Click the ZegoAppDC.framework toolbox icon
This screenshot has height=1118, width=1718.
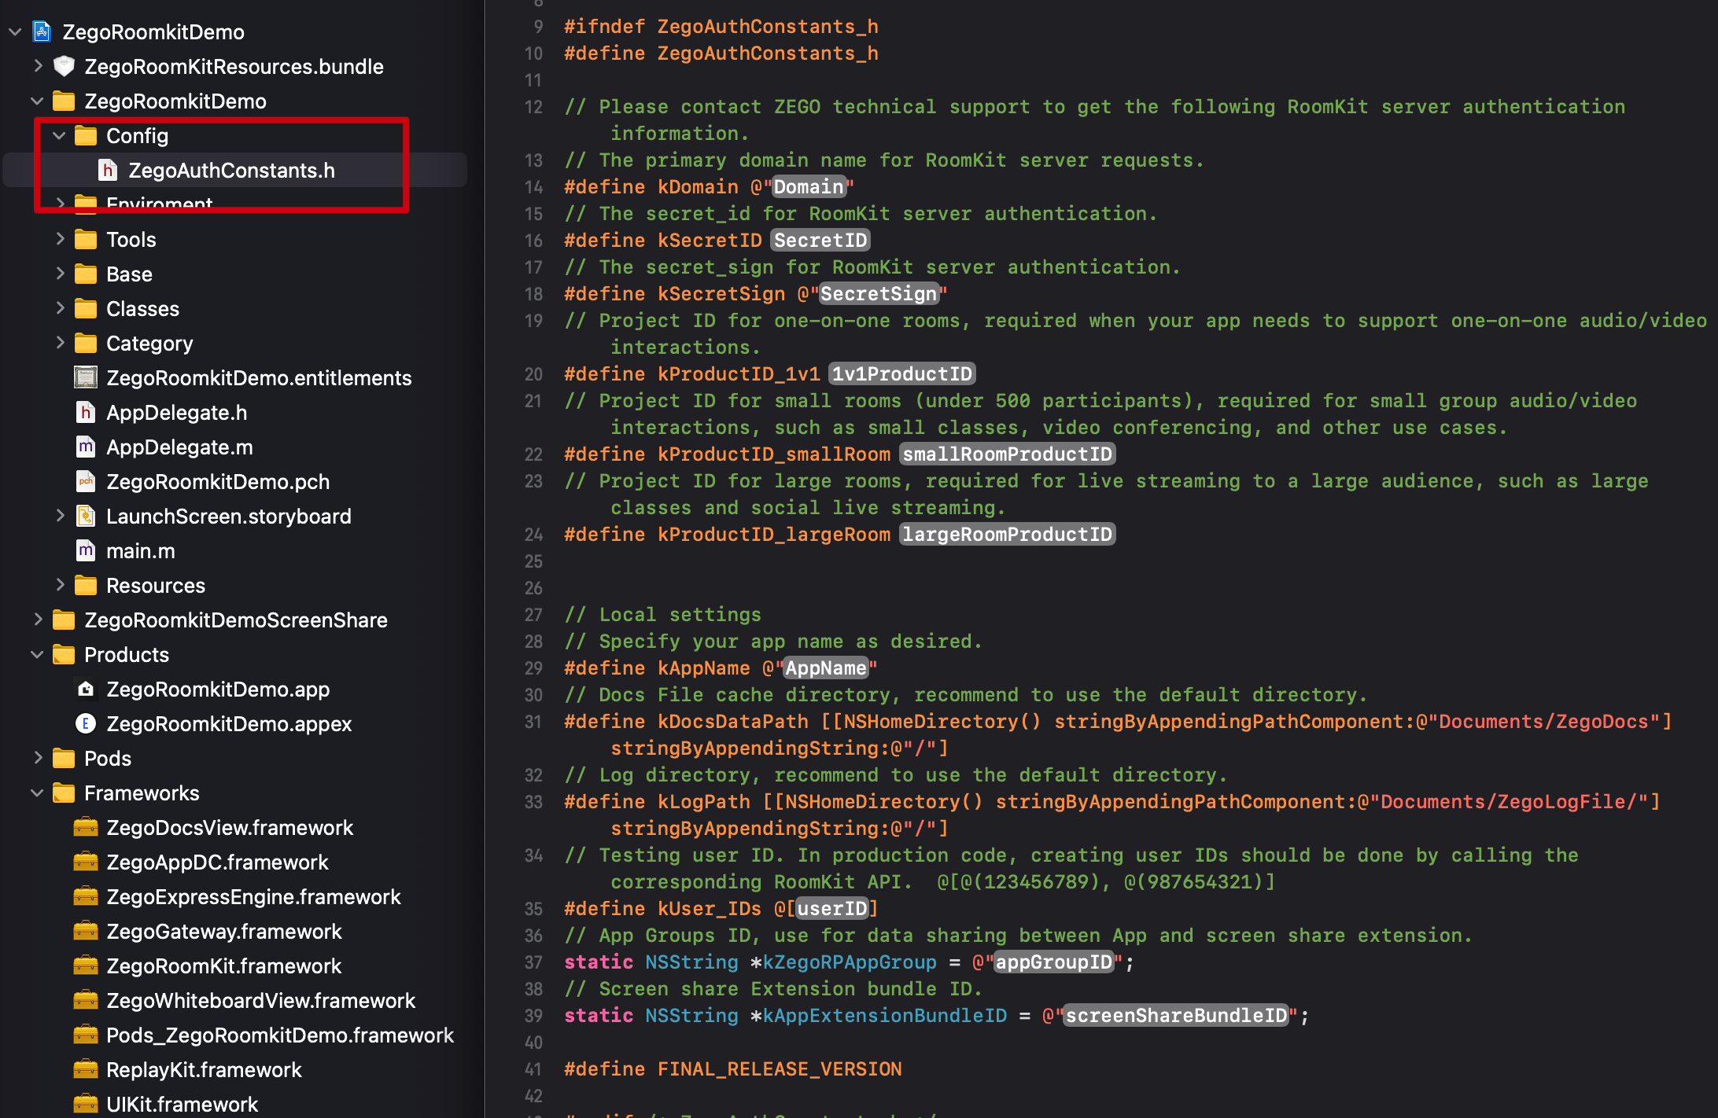(x=86, y=862)
